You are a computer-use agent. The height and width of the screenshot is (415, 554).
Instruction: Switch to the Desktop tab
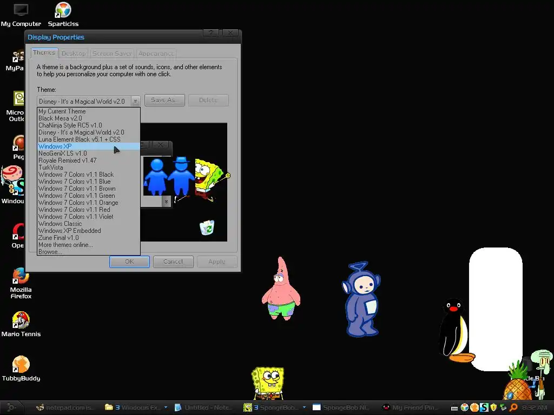(74, 53)
